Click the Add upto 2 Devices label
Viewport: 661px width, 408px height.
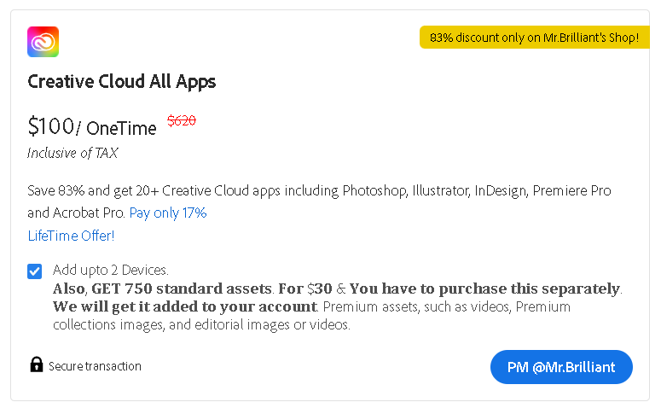pyautogui.click(x=110, y=270)
